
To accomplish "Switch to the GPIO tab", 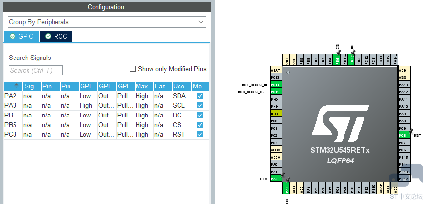I will point(22,37).
